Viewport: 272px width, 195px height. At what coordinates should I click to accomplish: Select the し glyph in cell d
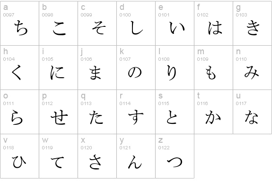click(137, 28)
